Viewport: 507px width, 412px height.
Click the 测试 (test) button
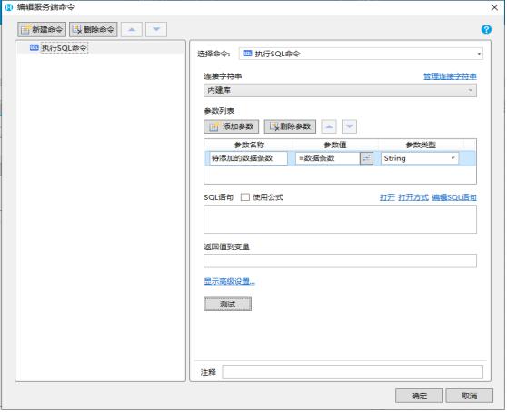pyautogui.click(x=228, y=305)
